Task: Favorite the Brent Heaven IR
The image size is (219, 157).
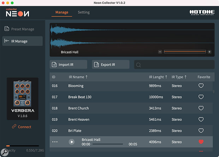Action: click(x=201, y=119)
